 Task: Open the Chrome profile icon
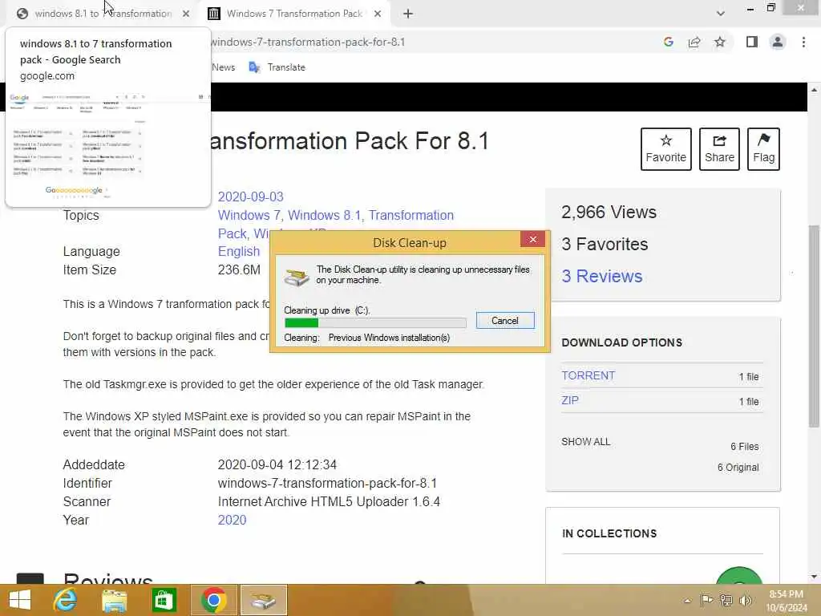(x=778, y=42)
